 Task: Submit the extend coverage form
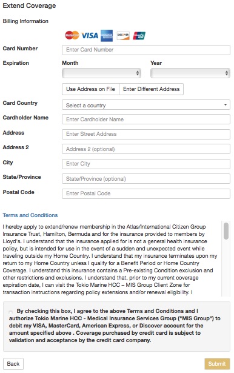pos(217,364)
